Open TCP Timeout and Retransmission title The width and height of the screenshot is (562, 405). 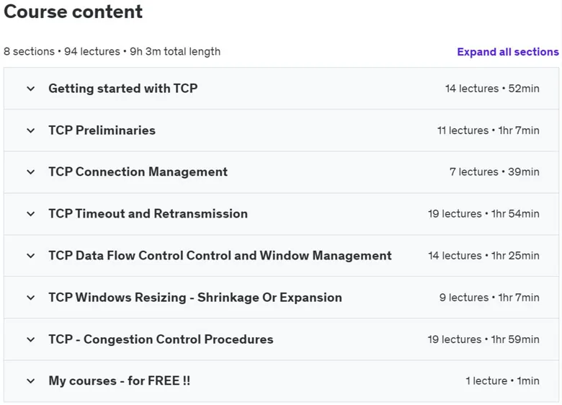tap(148, 214)
